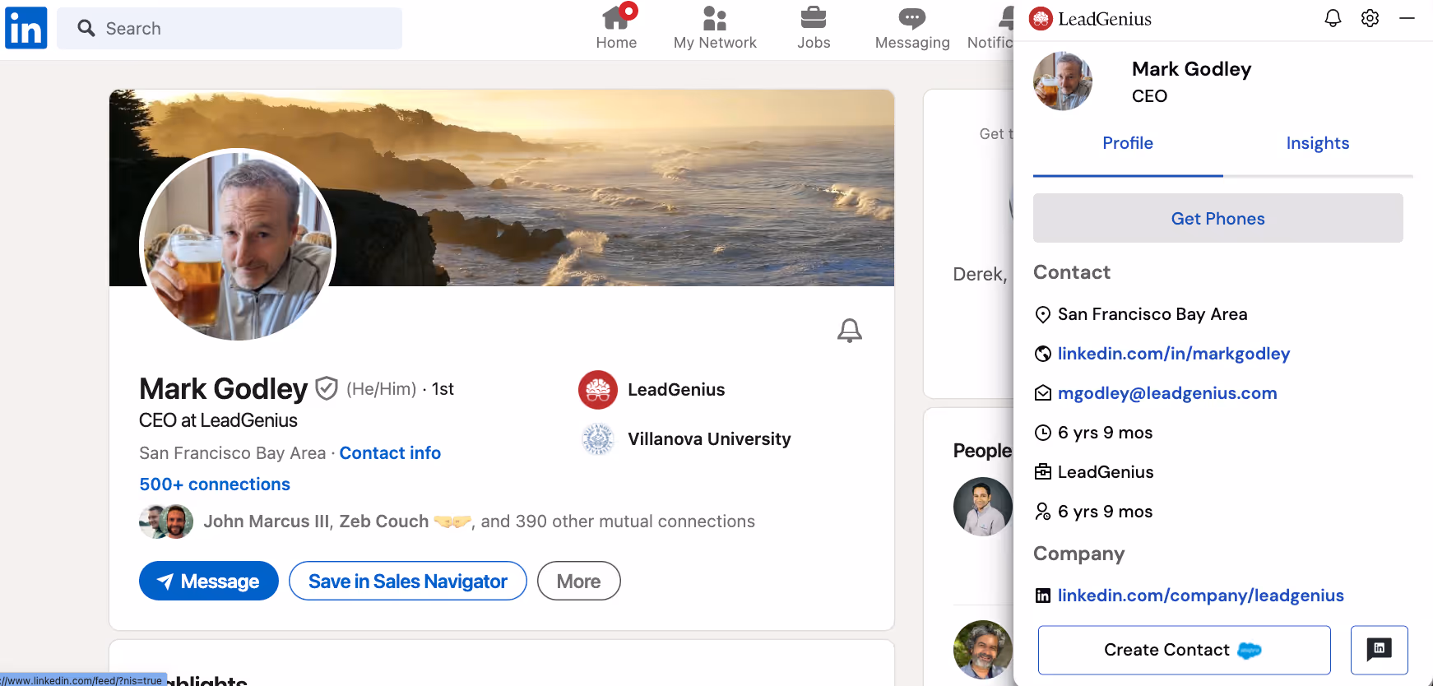Click the LeadGenius panel bell icon
This screenshot has height=686, width=1433.
[1333, 18]
